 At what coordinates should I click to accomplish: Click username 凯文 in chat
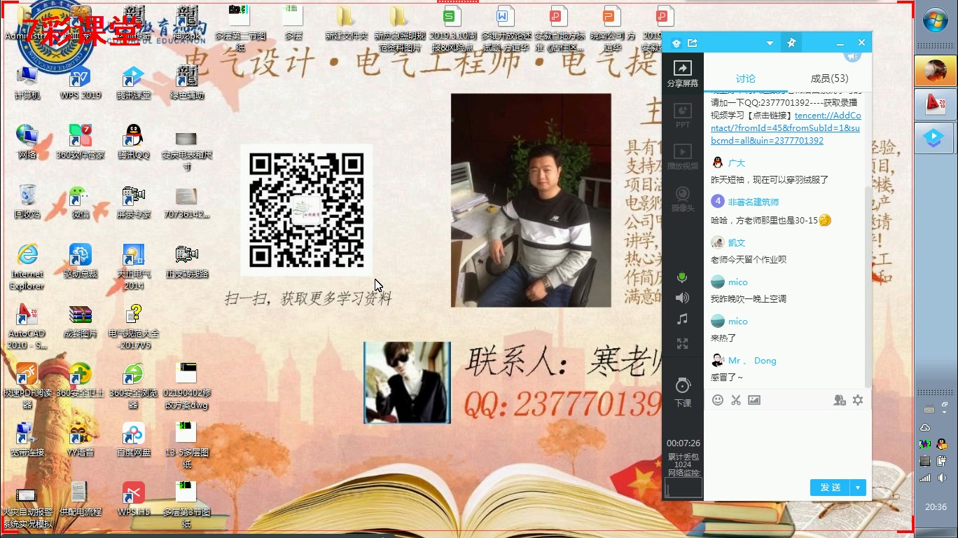737,243
